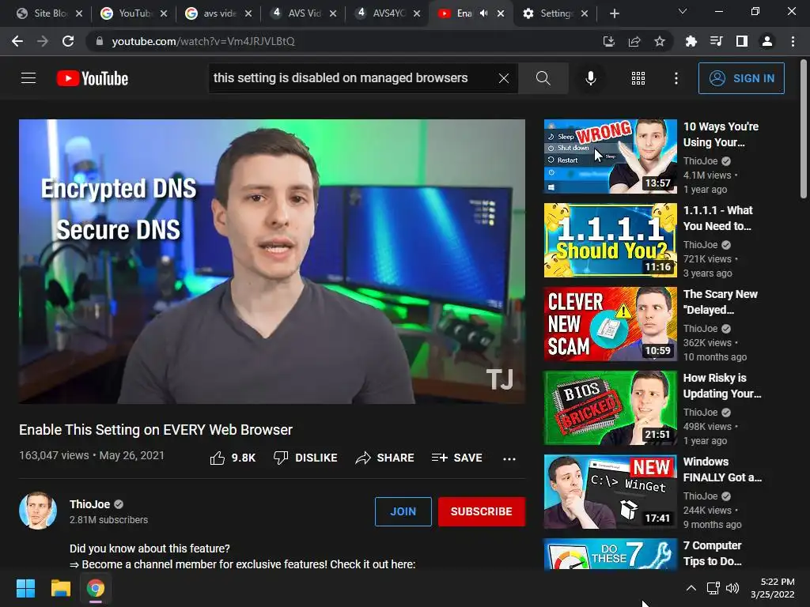Screen dimensions: 810x607
Task: Open the clock showing 5:22 PM
Action: point(772,588)
